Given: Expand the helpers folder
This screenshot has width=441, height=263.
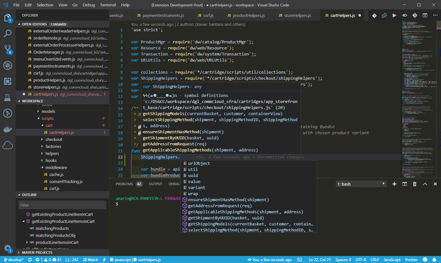Looking at the screenshot, I should pos(52,153).
